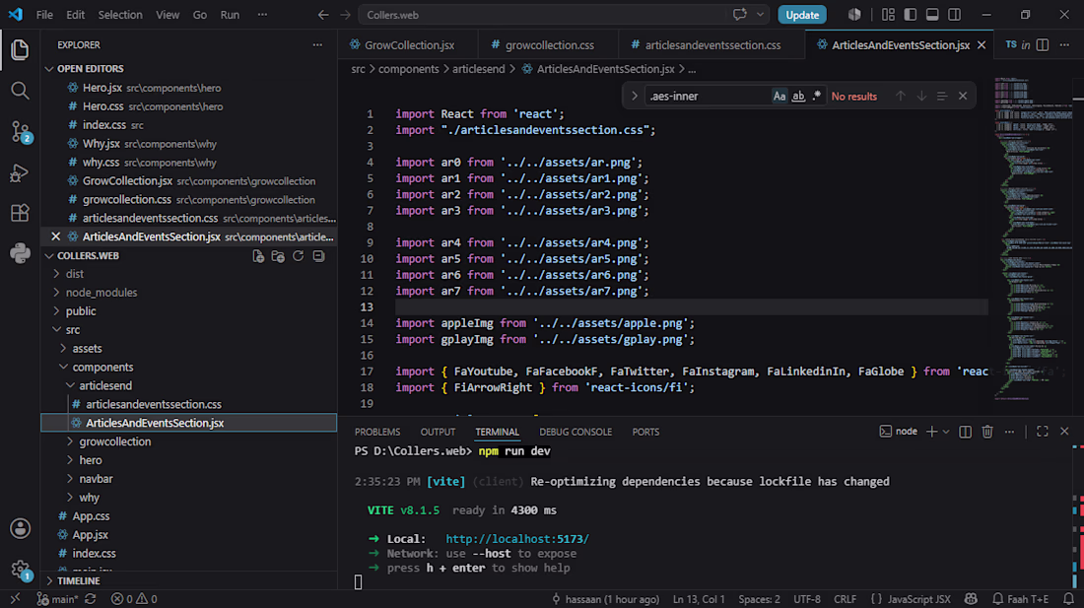The image size is (1084, 608).
Task: Toggle the primary side bar visibility
Action: [x=911, y=15]
